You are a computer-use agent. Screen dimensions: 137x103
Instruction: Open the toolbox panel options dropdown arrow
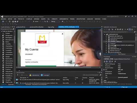11,27
